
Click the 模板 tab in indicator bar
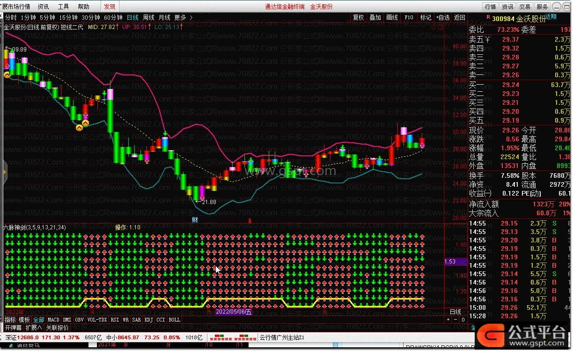(24, 320)
